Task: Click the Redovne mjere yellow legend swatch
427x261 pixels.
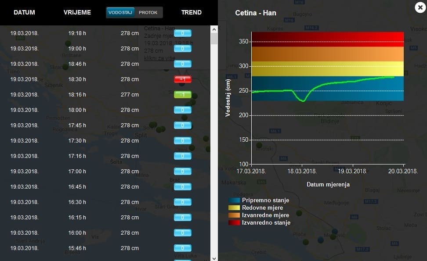Action: pos(234,208)
